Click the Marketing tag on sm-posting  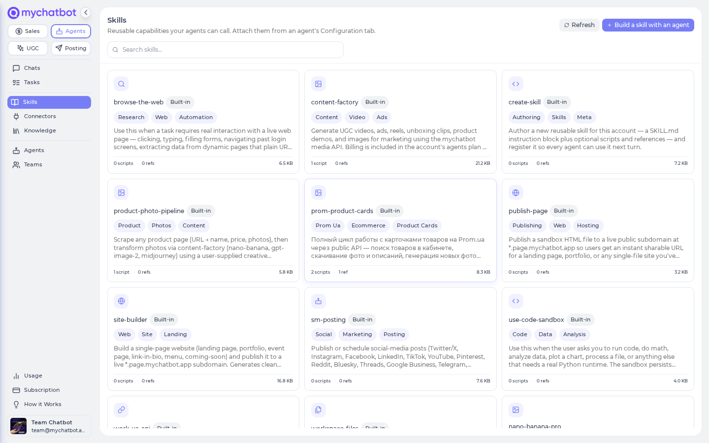click(357, 335)
